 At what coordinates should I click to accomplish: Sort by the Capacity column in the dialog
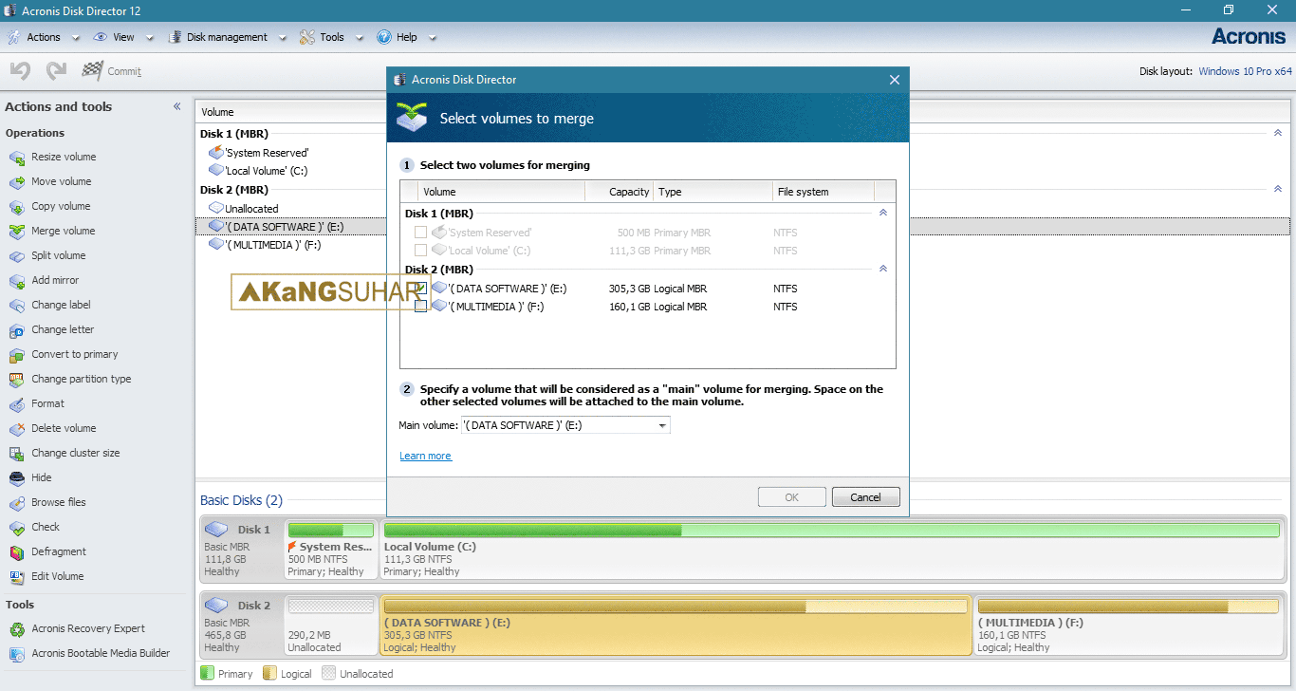(x=619, y=192)
